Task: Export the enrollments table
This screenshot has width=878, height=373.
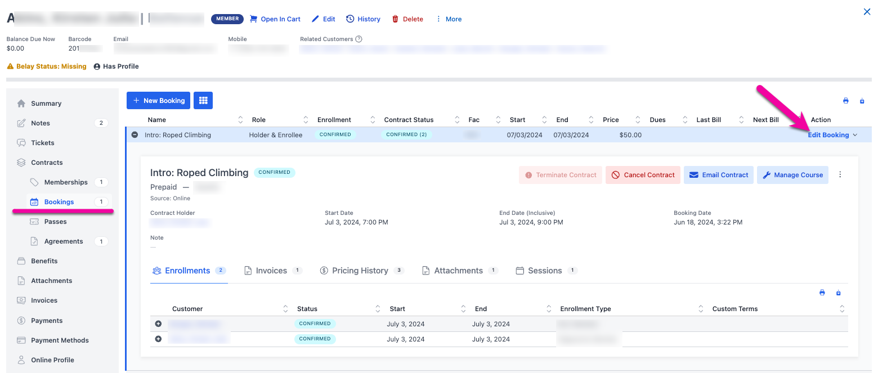Action: click(x=839, y=293)
